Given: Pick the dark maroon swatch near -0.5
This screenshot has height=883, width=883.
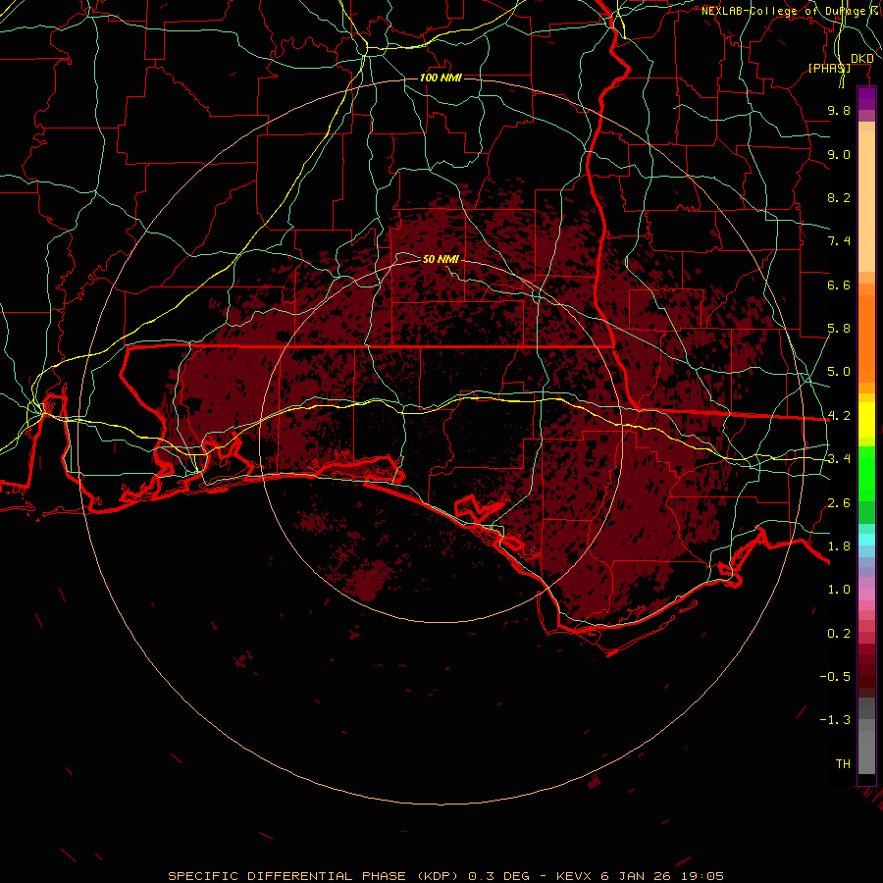Looking at the screenshot, I should pyautogui.click(x=866, y=676).
